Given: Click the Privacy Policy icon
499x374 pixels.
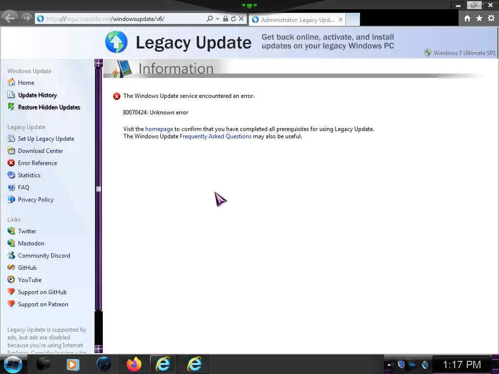Looking at the screenshot, I should (x=11, y=199).
